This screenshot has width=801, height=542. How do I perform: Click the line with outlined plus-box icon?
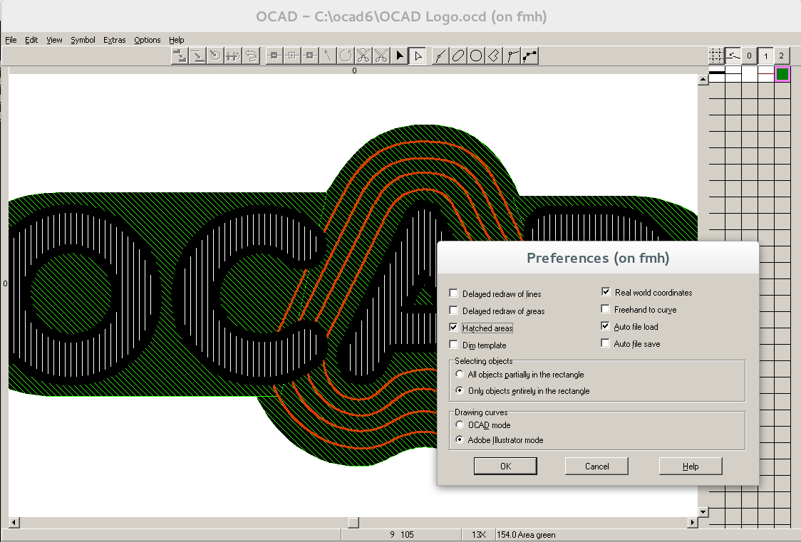coord(292,56)
